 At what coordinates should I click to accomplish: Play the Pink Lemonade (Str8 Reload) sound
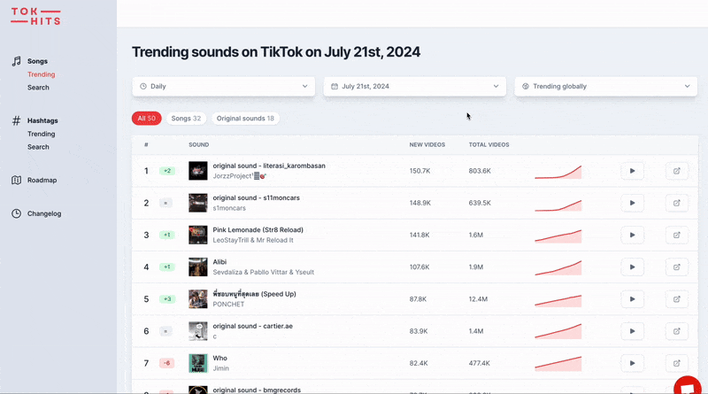pos(632,235)
